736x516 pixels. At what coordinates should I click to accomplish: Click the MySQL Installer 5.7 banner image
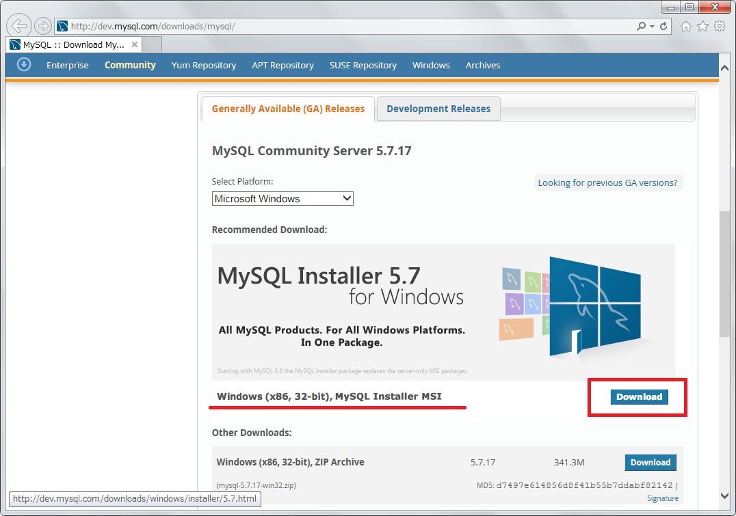443,311
